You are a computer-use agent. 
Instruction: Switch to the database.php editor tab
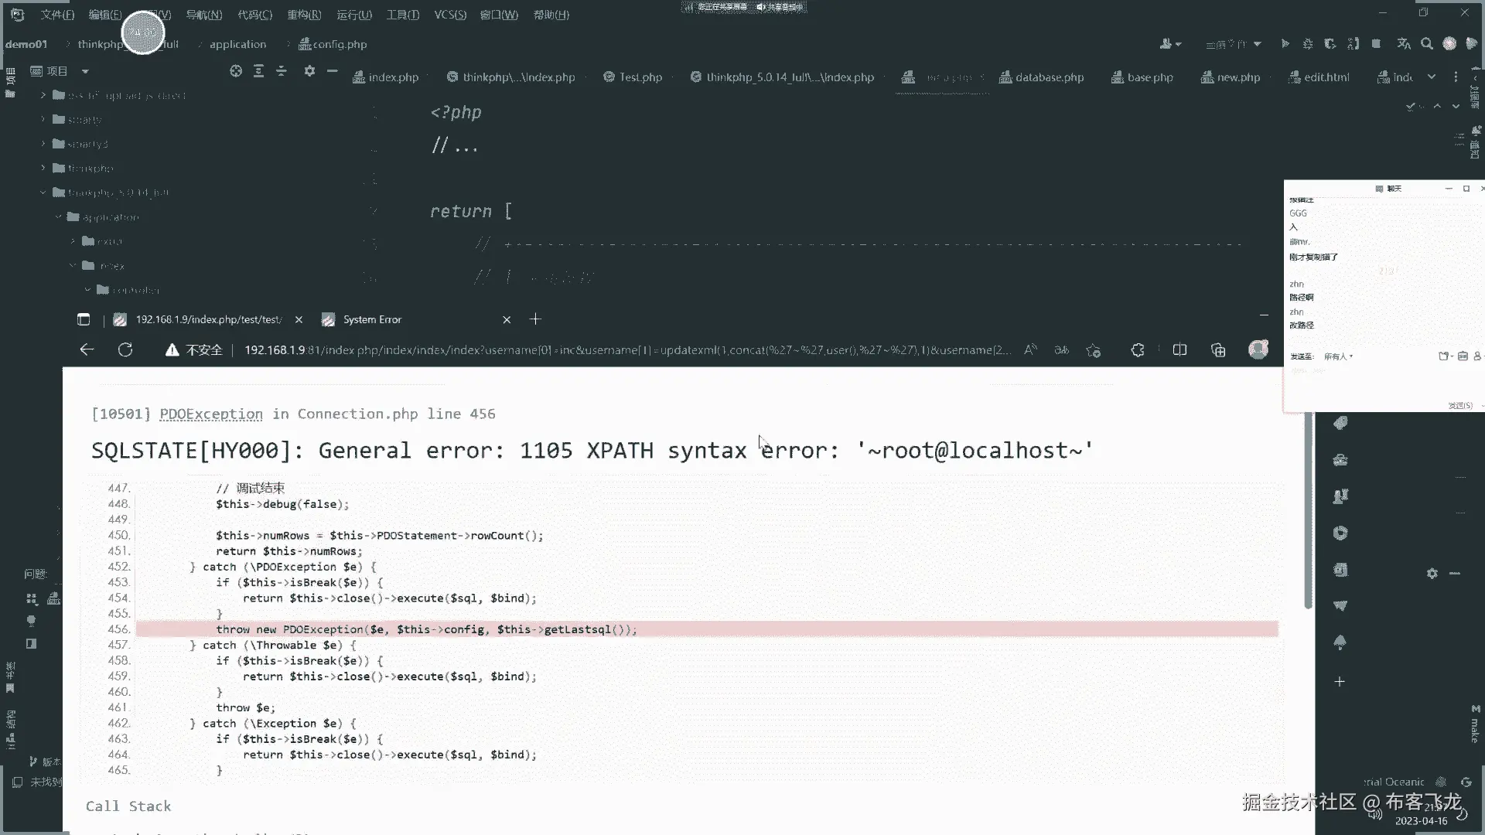pos(1049,77)
